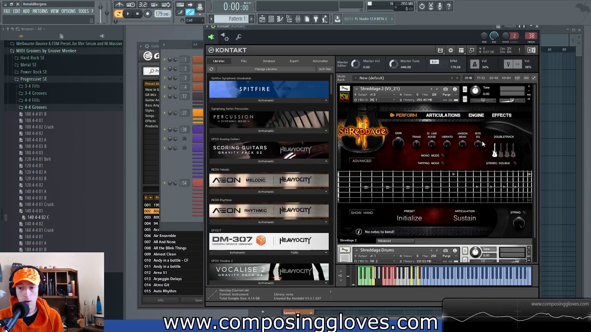Click the Native Instruments logo button

tap(531, 50)
